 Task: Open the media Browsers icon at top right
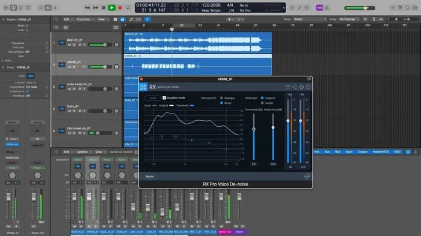click(x=415, y=8)
